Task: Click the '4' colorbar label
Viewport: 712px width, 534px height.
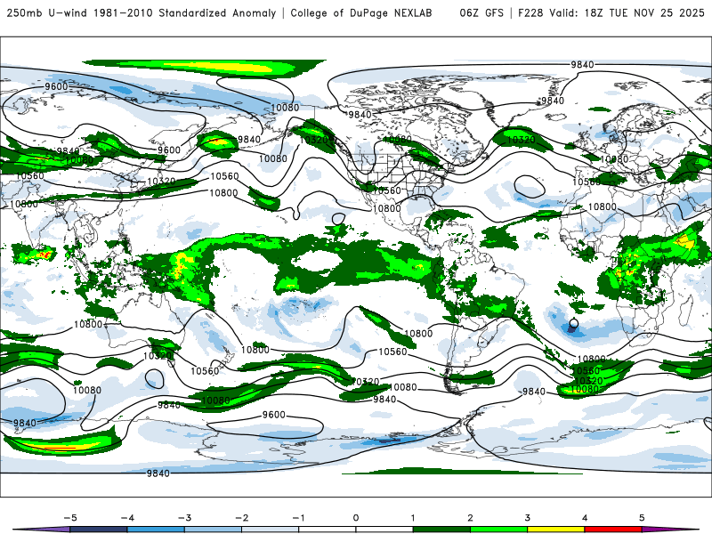Action: (585, 518)
